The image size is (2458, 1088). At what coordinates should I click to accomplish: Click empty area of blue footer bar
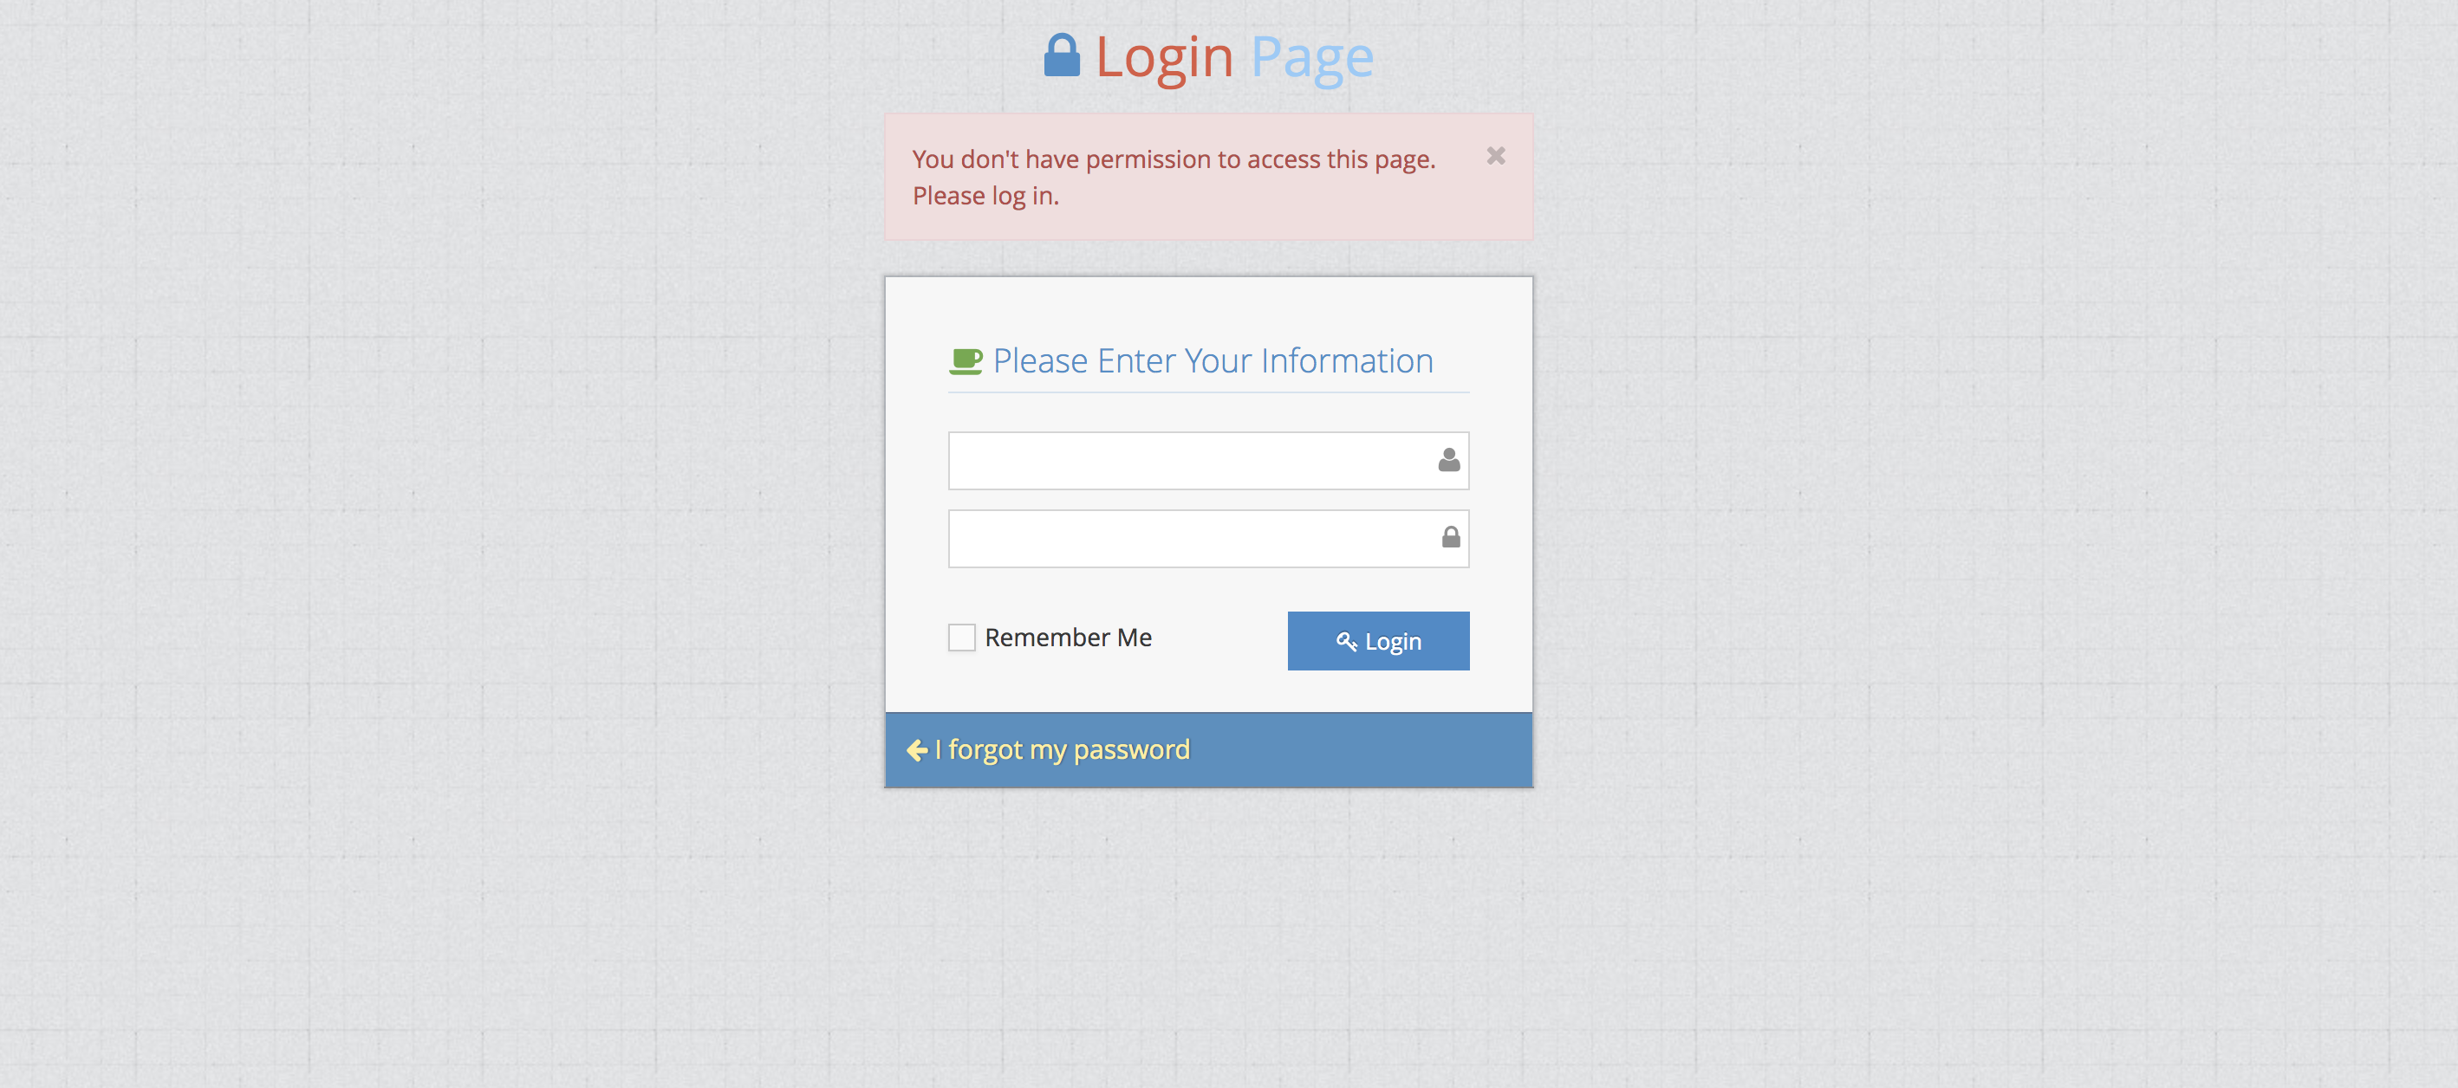[x=1364, y=750]
